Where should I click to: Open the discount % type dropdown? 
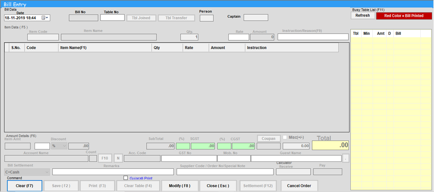click(59, 146)
